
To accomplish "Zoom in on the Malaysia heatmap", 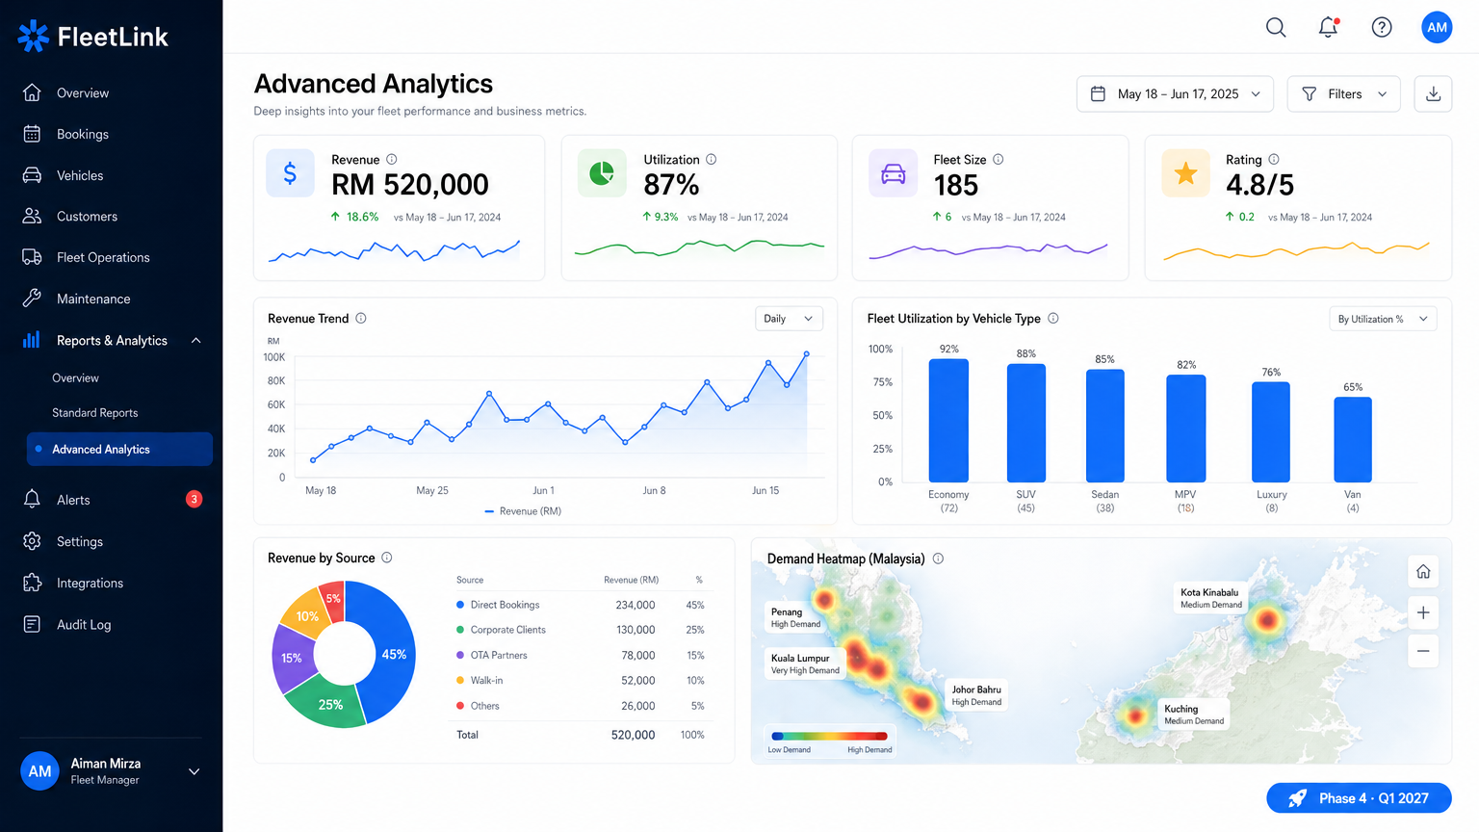I will pos(1423,612).
